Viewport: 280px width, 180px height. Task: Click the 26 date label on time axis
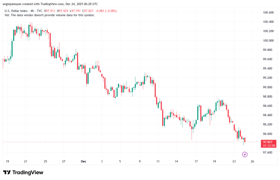pyautogui.click(x=252, y=161)
